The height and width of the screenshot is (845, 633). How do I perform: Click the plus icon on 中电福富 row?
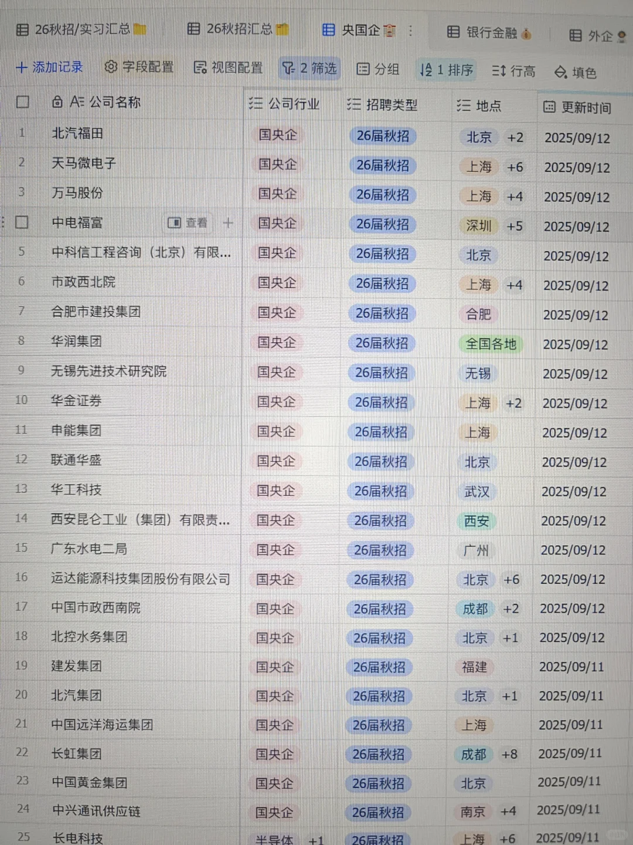click(228, 223)
